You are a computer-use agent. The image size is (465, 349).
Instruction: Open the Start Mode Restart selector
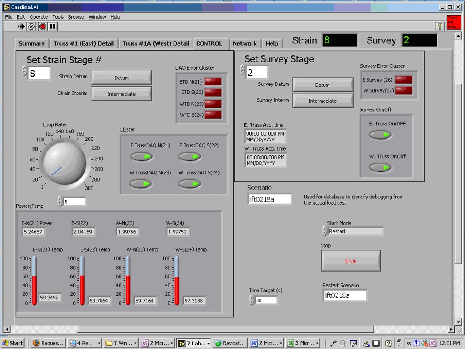tap(355, 231)
